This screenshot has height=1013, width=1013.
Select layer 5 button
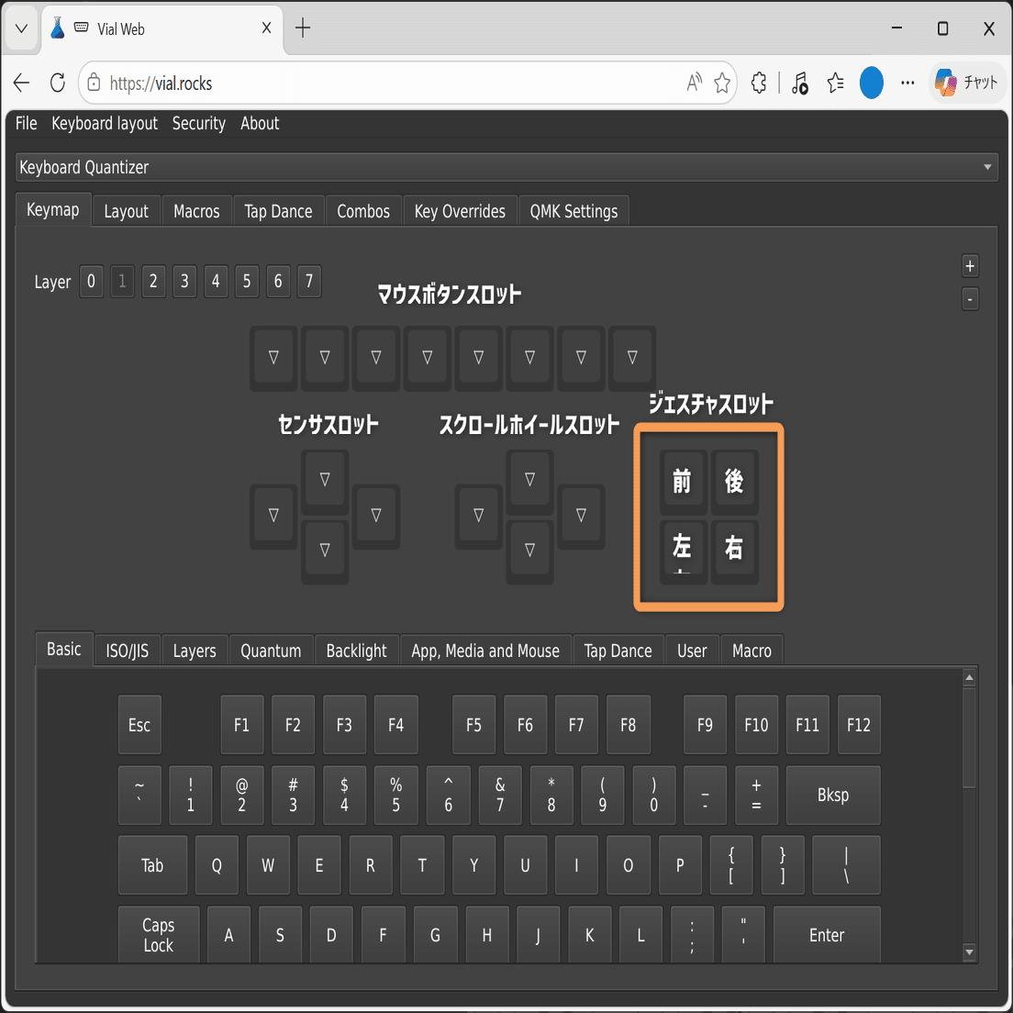point(247,281)
